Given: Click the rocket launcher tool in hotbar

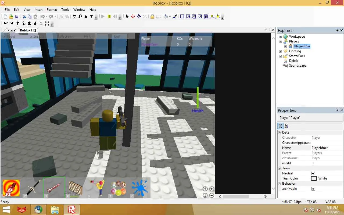Looking at the screenshot, I should (11, 188).
